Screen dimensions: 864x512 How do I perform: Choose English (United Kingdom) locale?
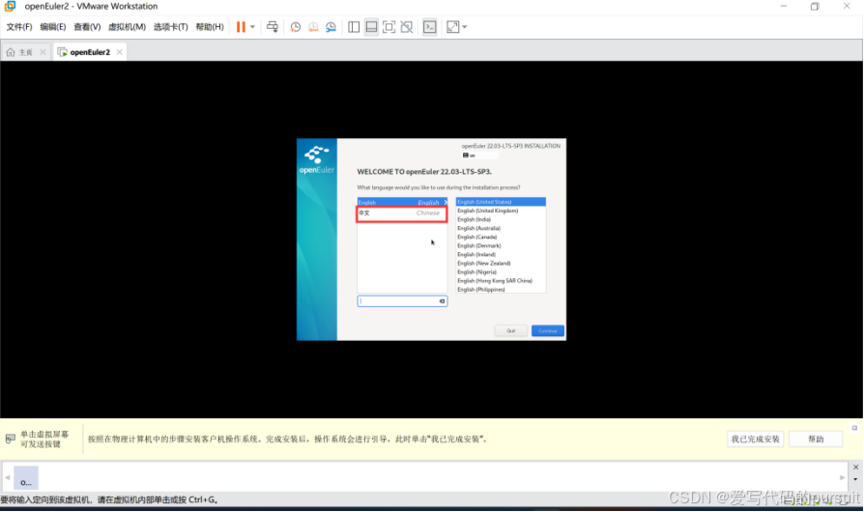coord(501,211)
